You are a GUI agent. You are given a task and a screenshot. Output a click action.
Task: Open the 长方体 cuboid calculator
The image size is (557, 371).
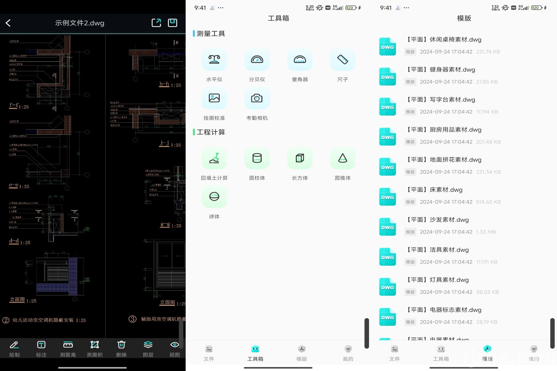(300, 164)
